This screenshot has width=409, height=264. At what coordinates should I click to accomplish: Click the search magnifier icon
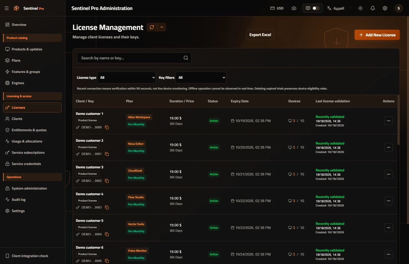pyautogui.click(x=186, y=58)
